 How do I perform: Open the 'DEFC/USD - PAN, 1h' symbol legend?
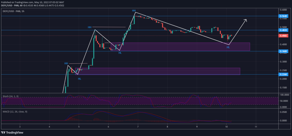(13, 11)
